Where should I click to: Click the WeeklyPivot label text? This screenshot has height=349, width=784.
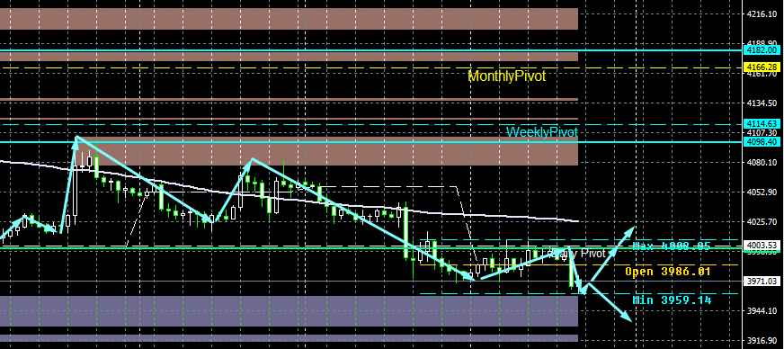coord(542,132)
